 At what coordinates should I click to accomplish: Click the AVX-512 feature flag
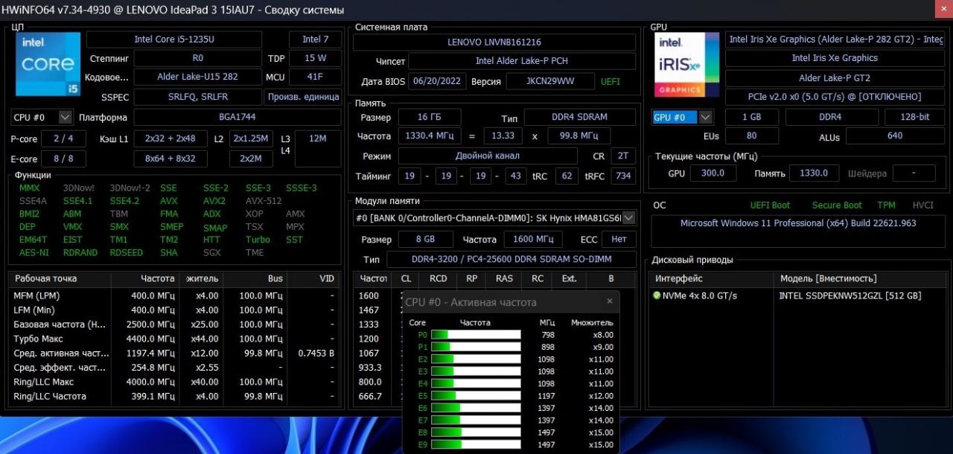pyautogui.click(x=264, y=201)
